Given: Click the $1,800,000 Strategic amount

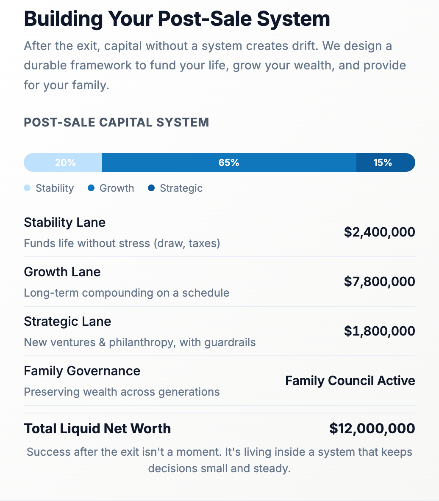Looking at the screenshot, I should (x=379, y=331).
